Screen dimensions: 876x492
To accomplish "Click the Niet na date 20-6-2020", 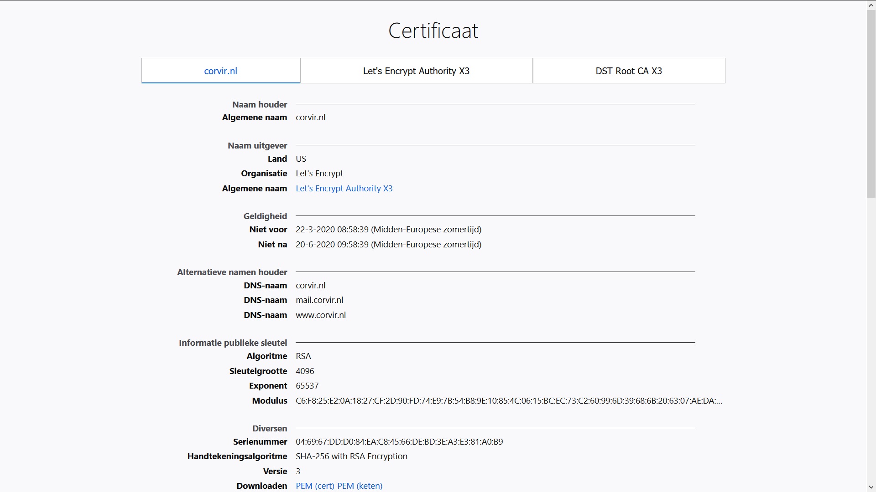I will [x=388, y=245].
